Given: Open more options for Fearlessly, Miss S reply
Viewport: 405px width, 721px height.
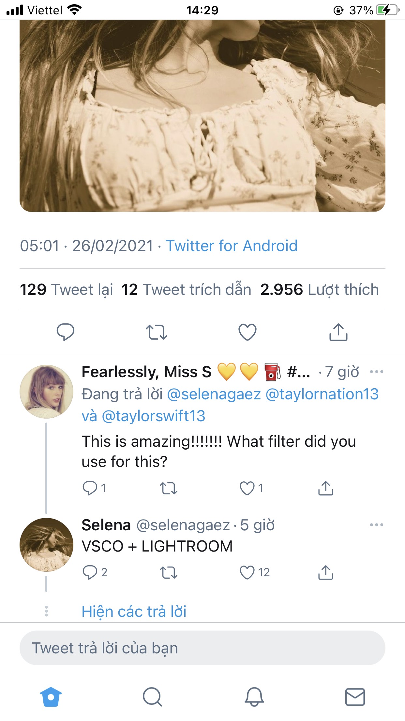Looking at the screenshot, I should pyautogui.click(x=376, y=372).
